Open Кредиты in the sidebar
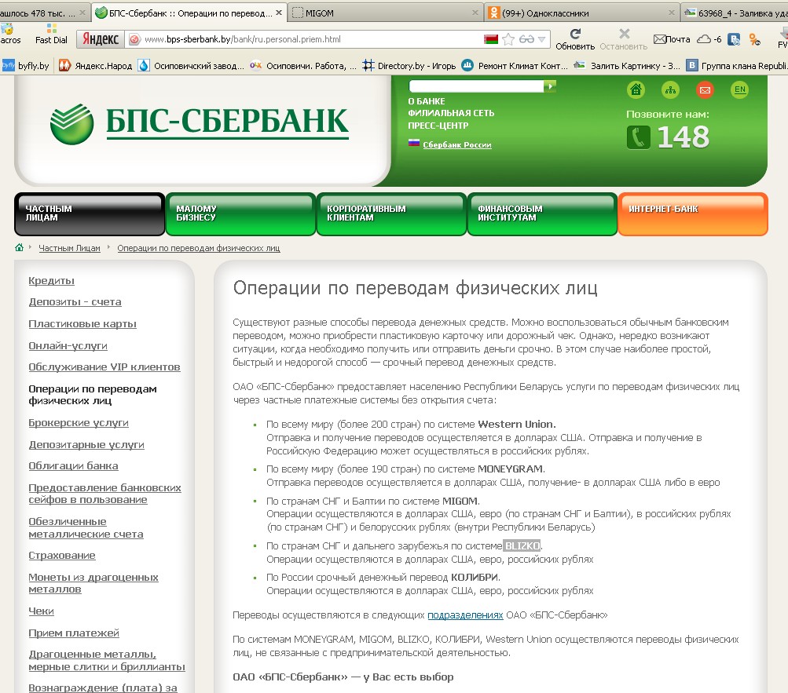The height and width of the screenshot is (693, 788). [x=51, y=281]
